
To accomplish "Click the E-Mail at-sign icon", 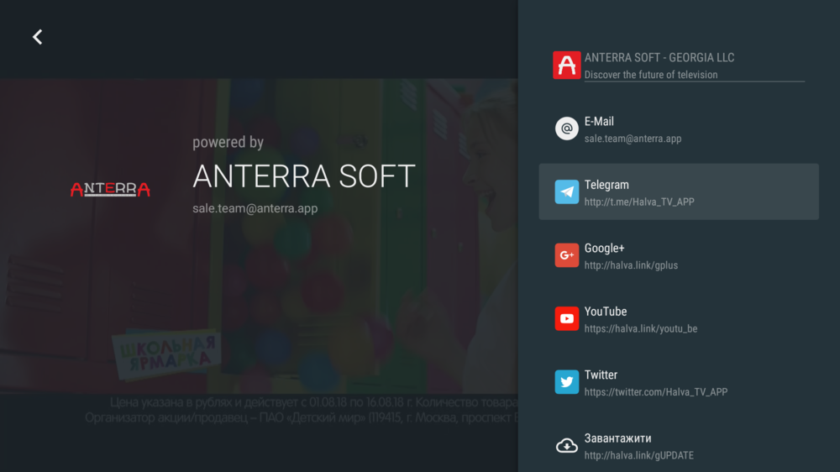I will tap(566, 128).
